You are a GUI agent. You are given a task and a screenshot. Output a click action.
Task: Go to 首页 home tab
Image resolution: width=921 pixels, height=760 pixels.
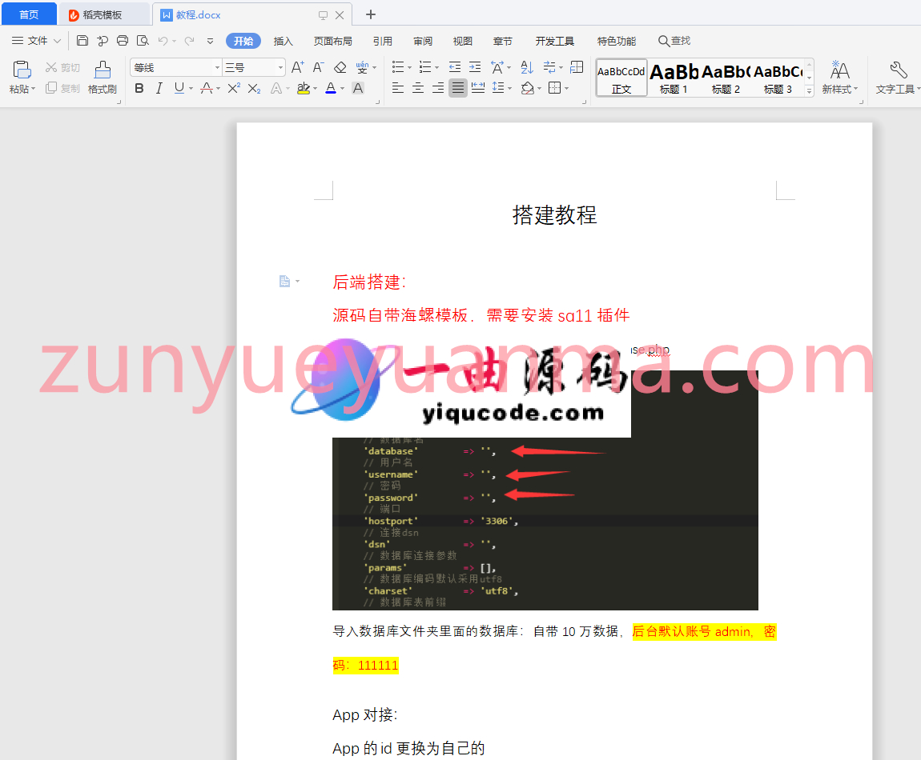[29, 14]
